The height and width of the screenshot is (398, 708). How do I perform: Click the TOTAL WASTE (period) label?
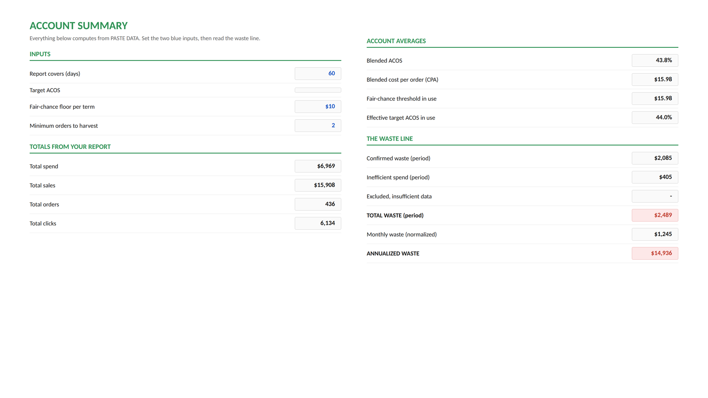[x=395, y=215]
